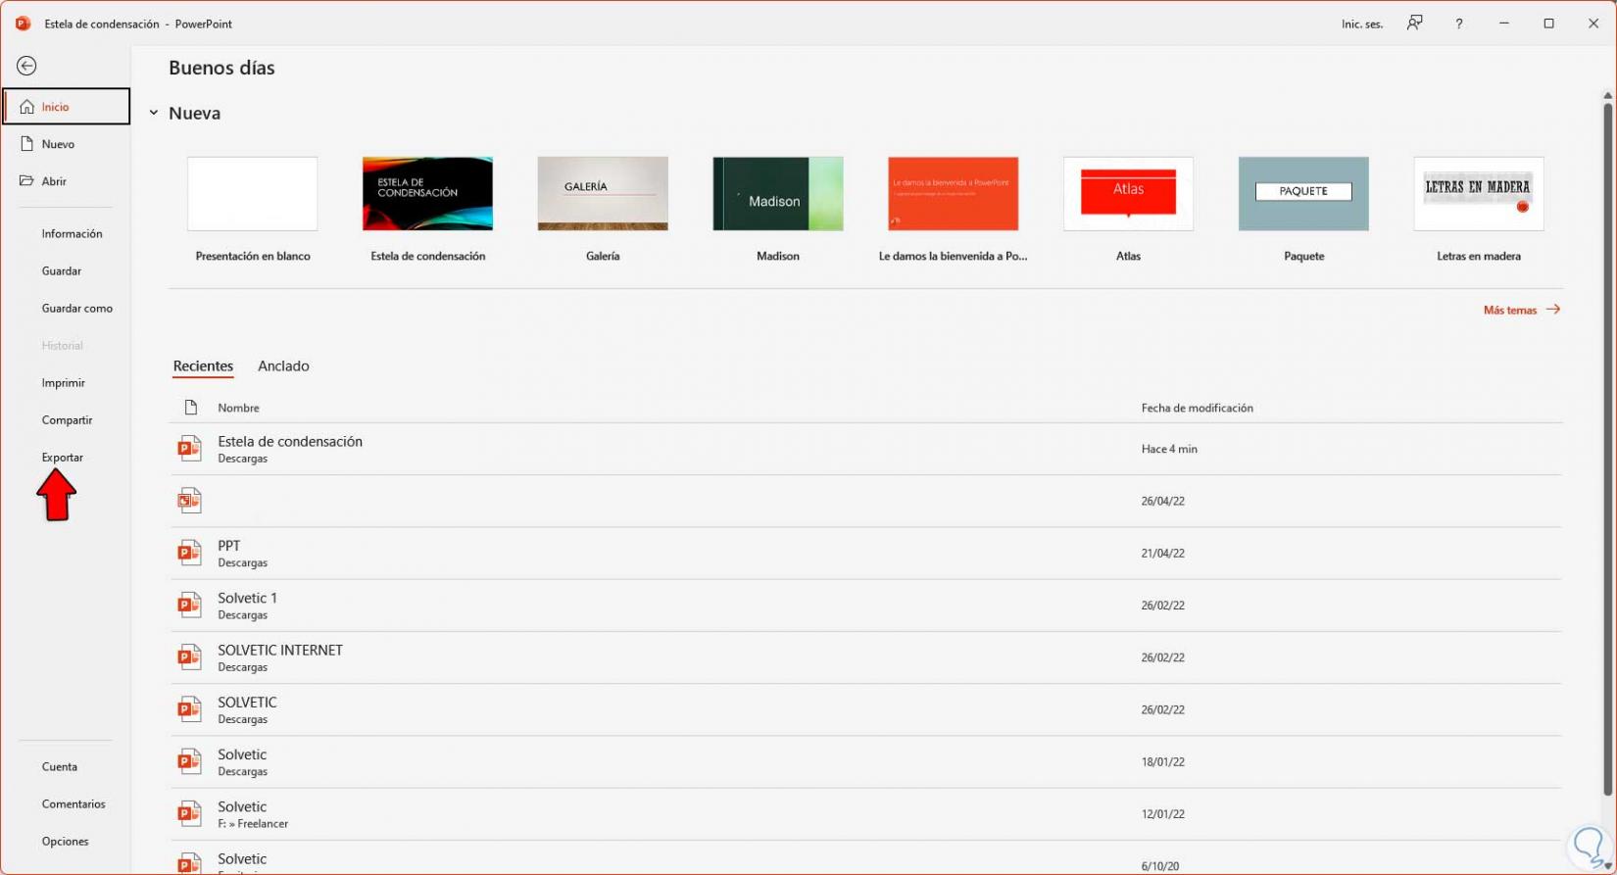Open the Imprimir page
The height and width of the screenshot is (875, 1617).
64,383
